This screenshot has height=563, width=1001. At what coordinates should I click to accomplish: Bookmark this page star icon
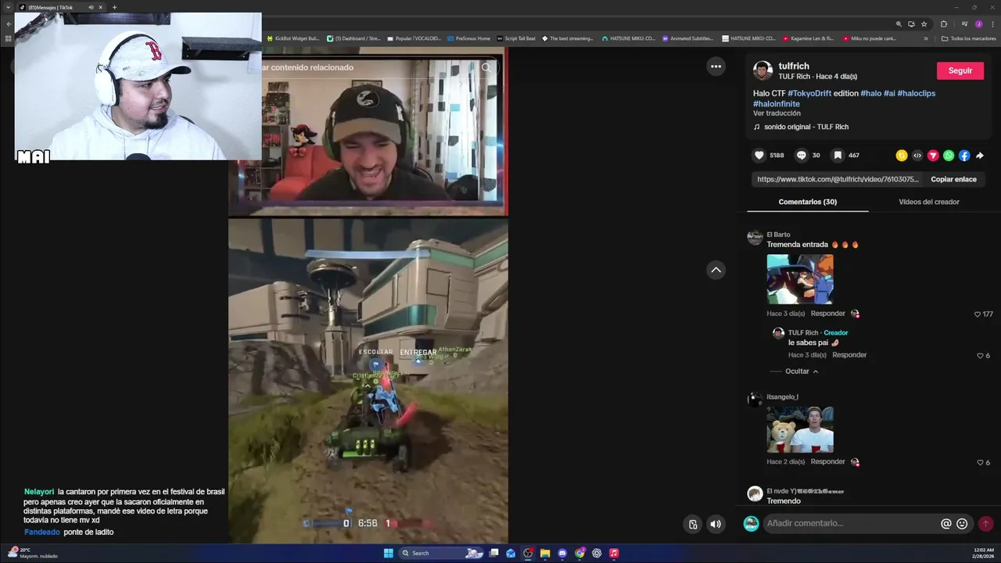(924, 24)
